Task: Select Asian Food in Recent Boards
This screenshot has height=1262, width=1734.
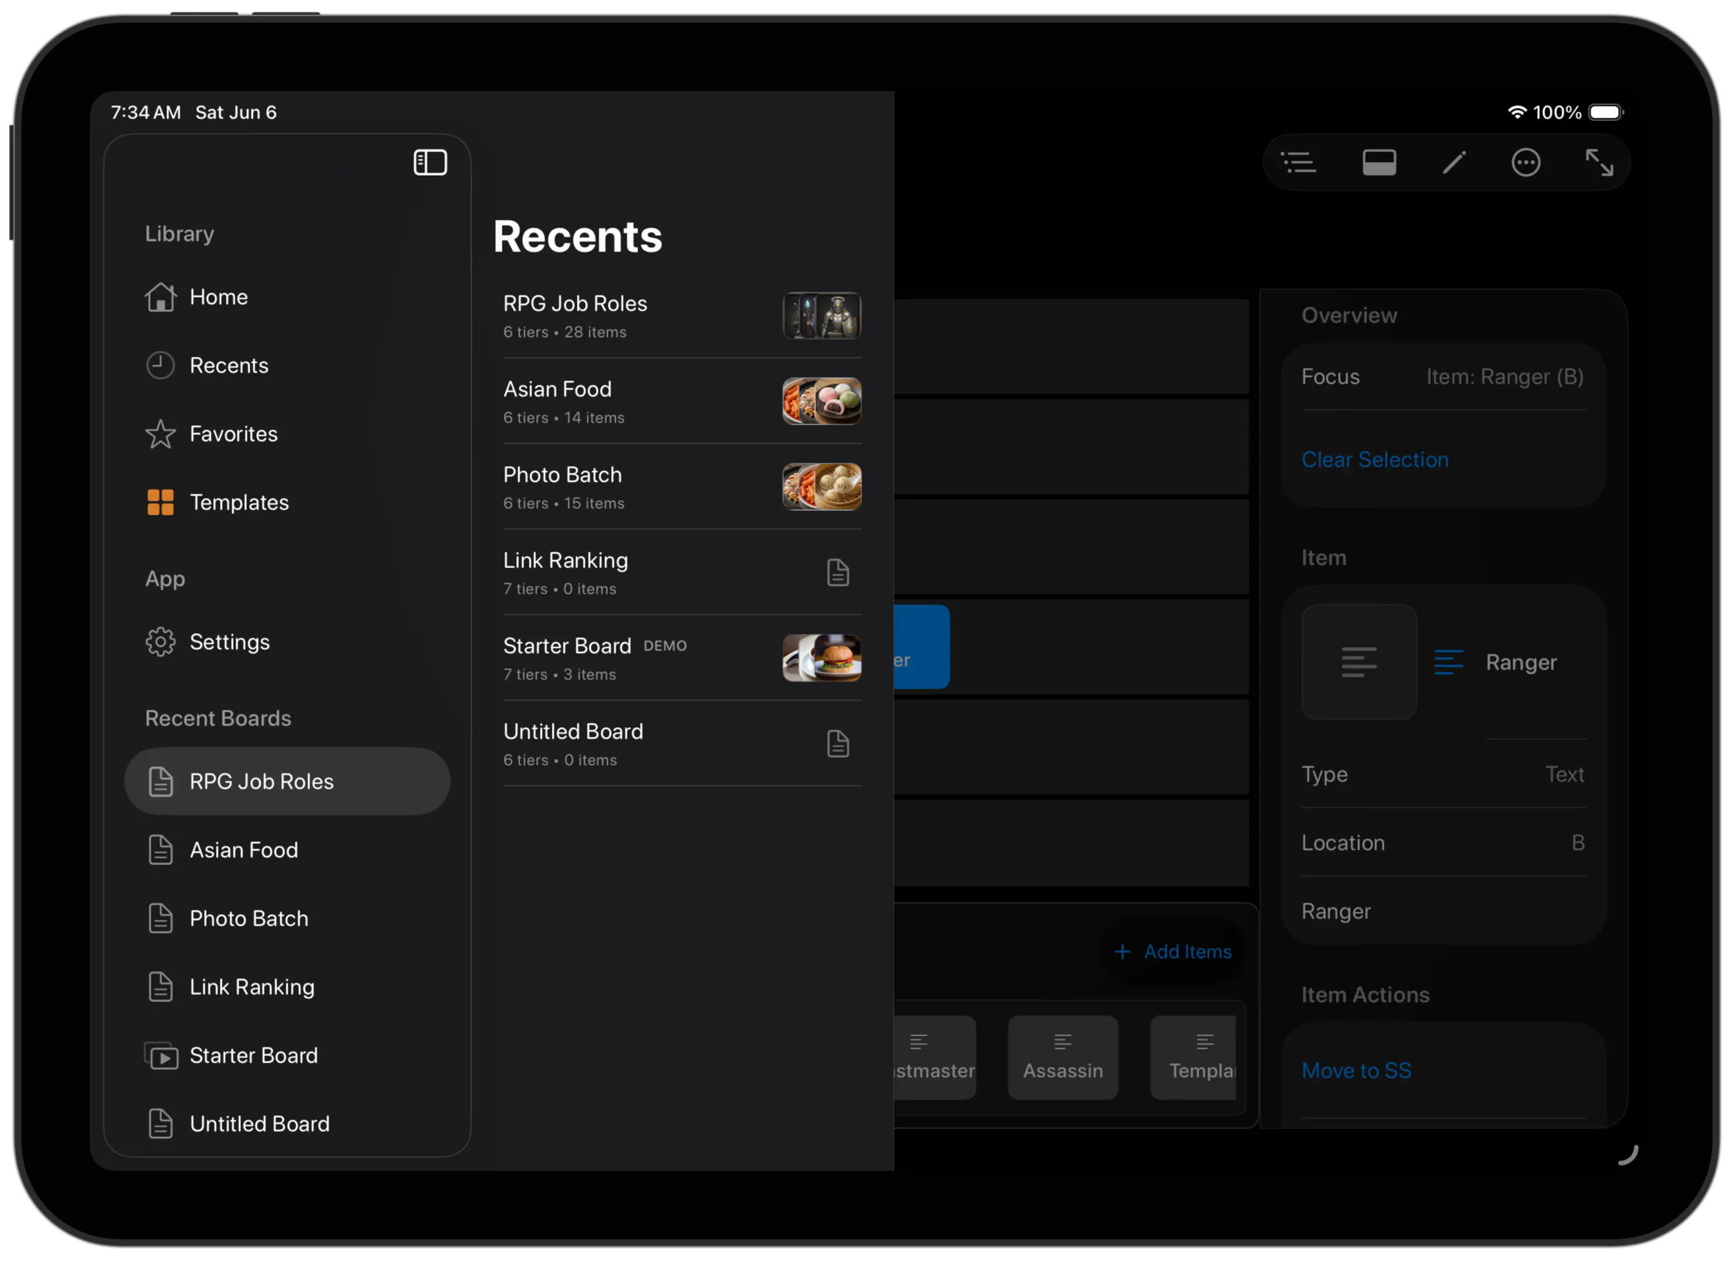Action: coord(287,850)
